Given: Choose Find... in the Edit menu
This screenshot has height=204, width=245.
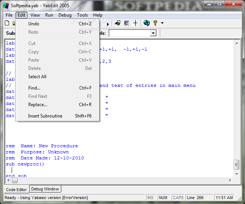Looking at the screenshot, I should pos(58,88).
